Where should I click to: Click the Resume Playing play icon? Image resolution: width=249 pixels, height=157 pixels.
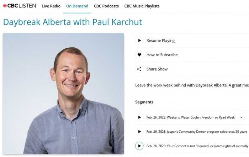(x=139, y=41)
